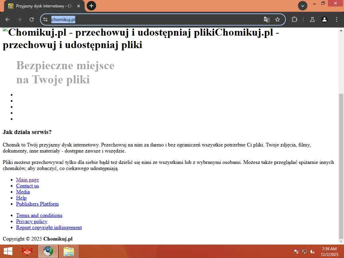Reload the chomikuj.pl page
This screenshot has height=258, width=344.
click(x=32, y=19)
